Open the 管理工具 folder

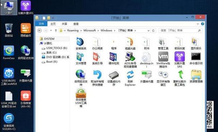click(163, 43)
